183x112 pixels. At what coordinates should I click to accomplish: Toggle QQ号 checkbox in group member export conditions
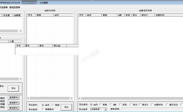click(x=91, y=105)
